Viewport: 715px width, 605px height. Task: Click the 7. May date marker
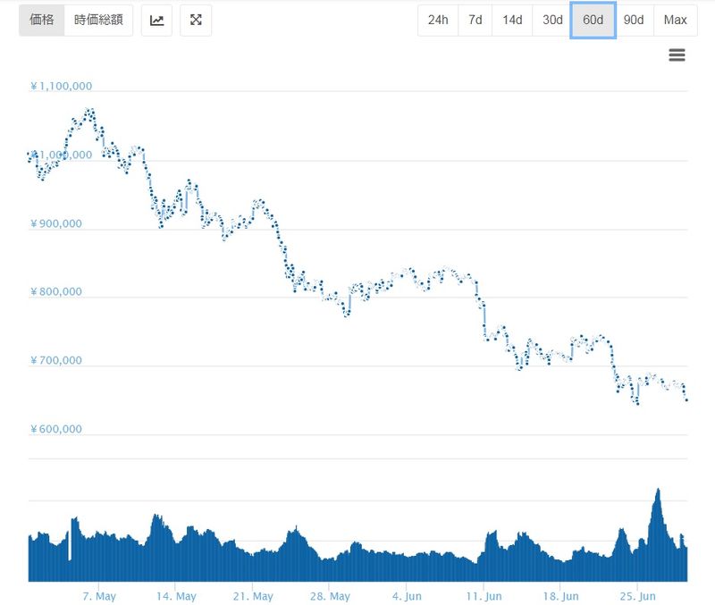tap(99, 596)
